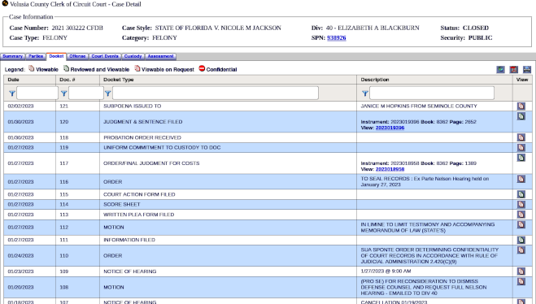The image size is (536, 304).
Task: Switch to the Assessment tab
Action: point(161,56)
